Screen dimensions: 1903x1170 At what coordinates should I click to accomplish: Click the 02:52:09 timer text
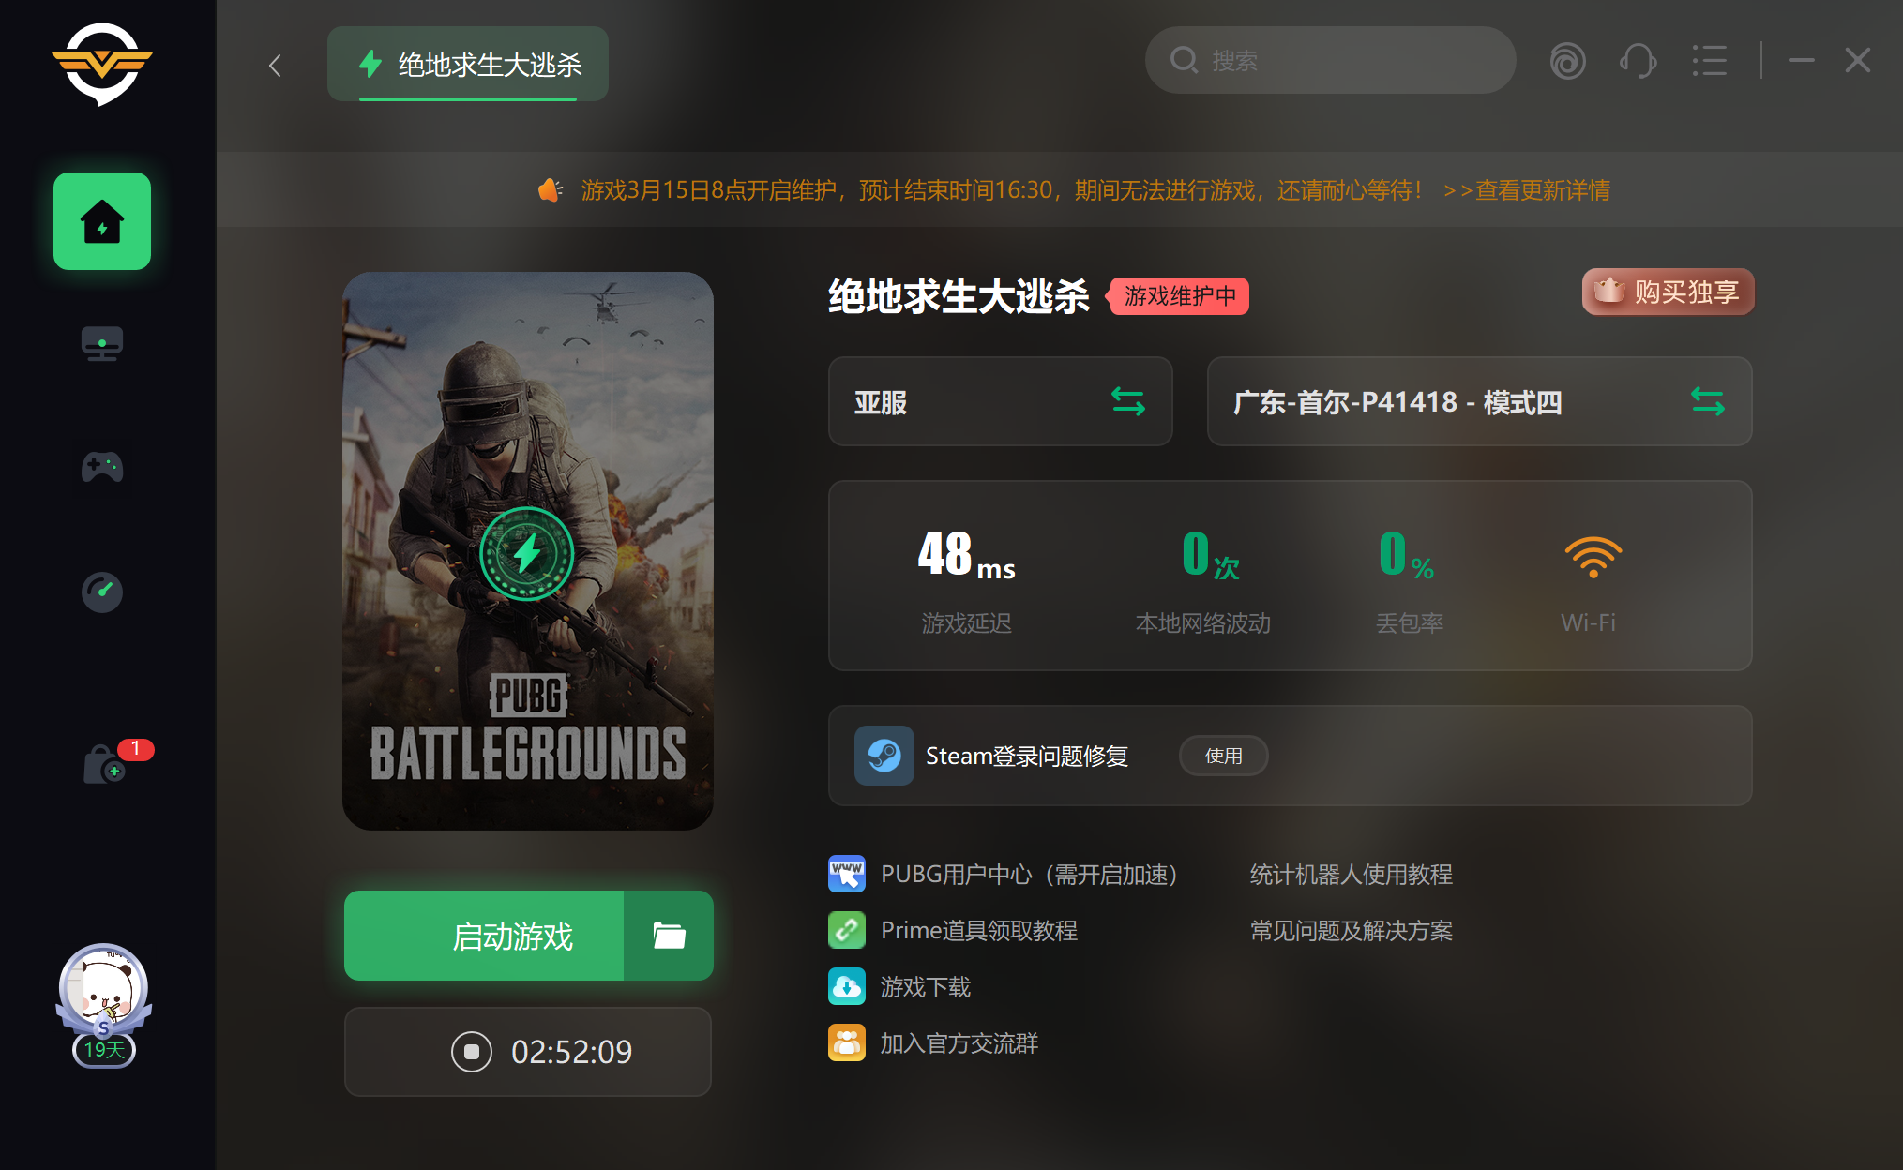[x=571, y=1052]
